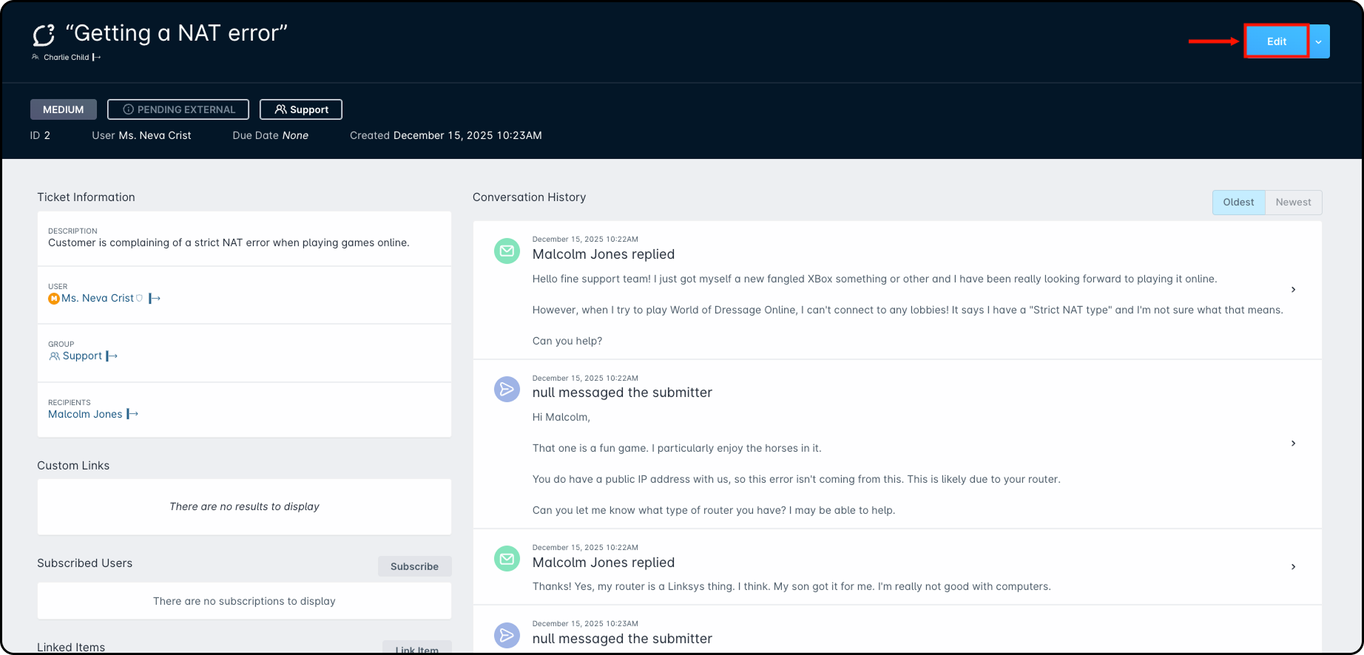This screenshot has width=1364, height=655.
Task: Click the ticket chat bubble icon beside title
Action: click(44, 35)
